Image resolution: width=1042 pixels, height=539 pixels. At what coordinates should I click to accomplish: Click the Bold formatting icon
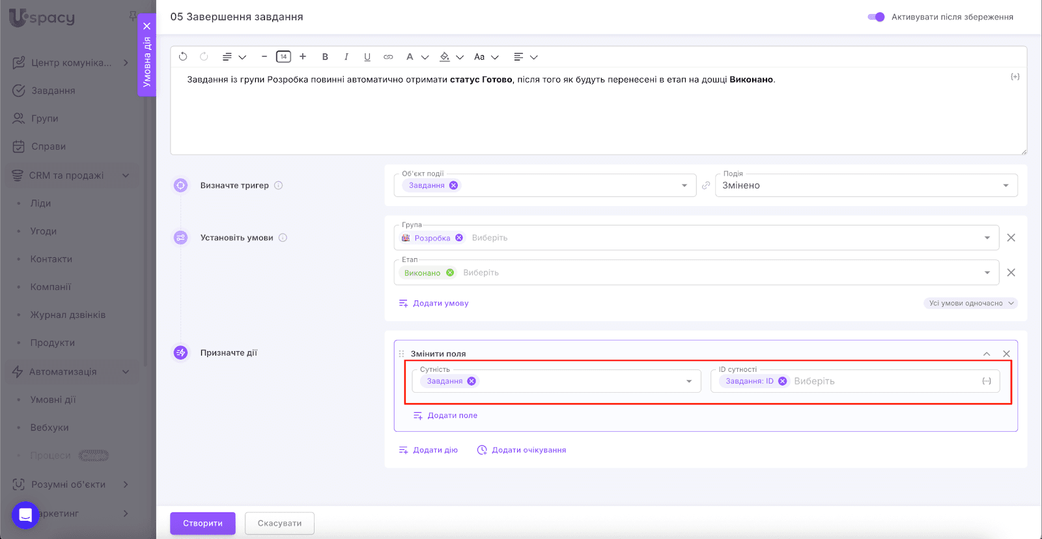coord(325,57)
